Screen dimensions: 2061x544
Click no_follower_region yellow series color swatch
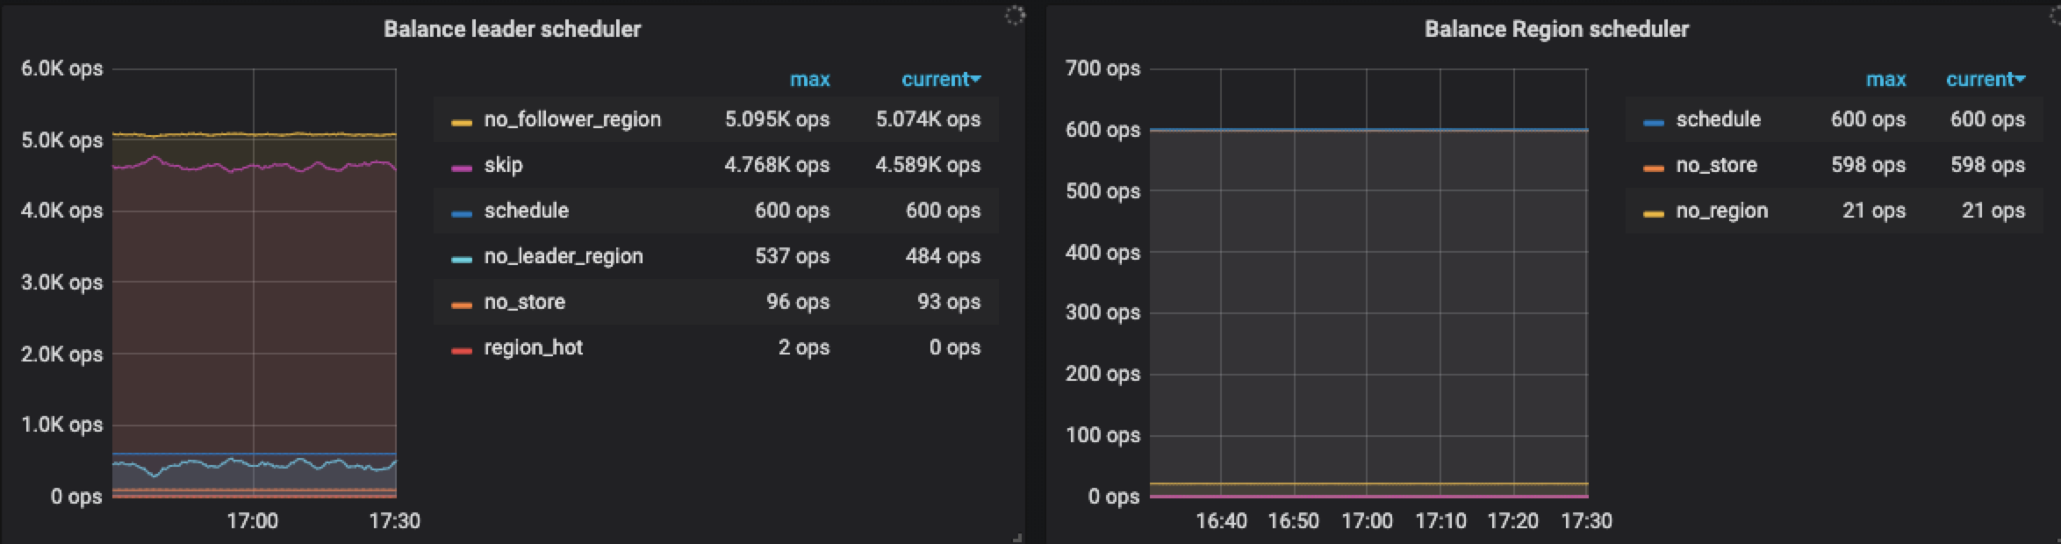point(461,122)
